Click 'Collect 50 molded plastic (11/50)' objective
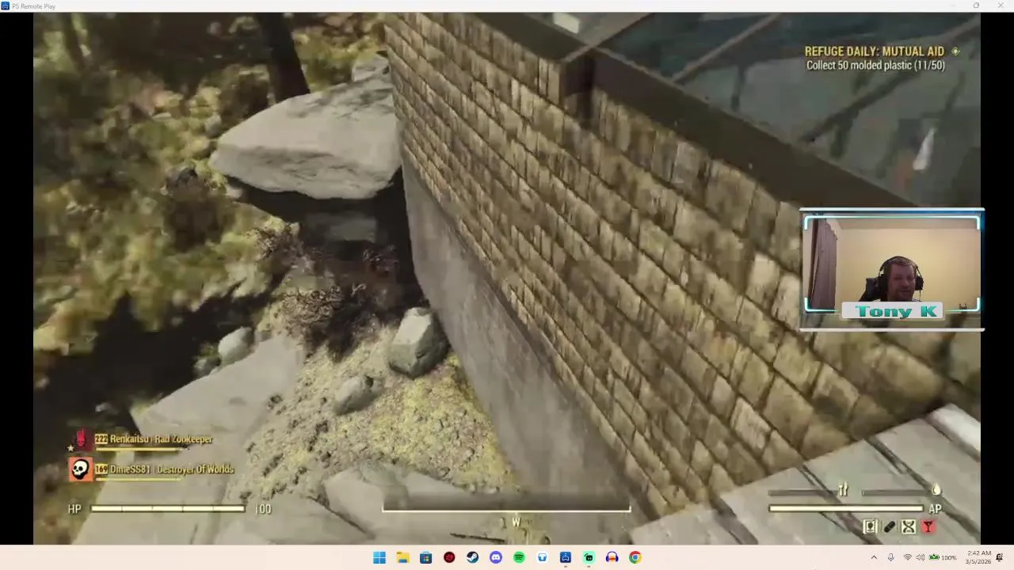The width and height of the screenshot is (1014, 570). (875, 66)
